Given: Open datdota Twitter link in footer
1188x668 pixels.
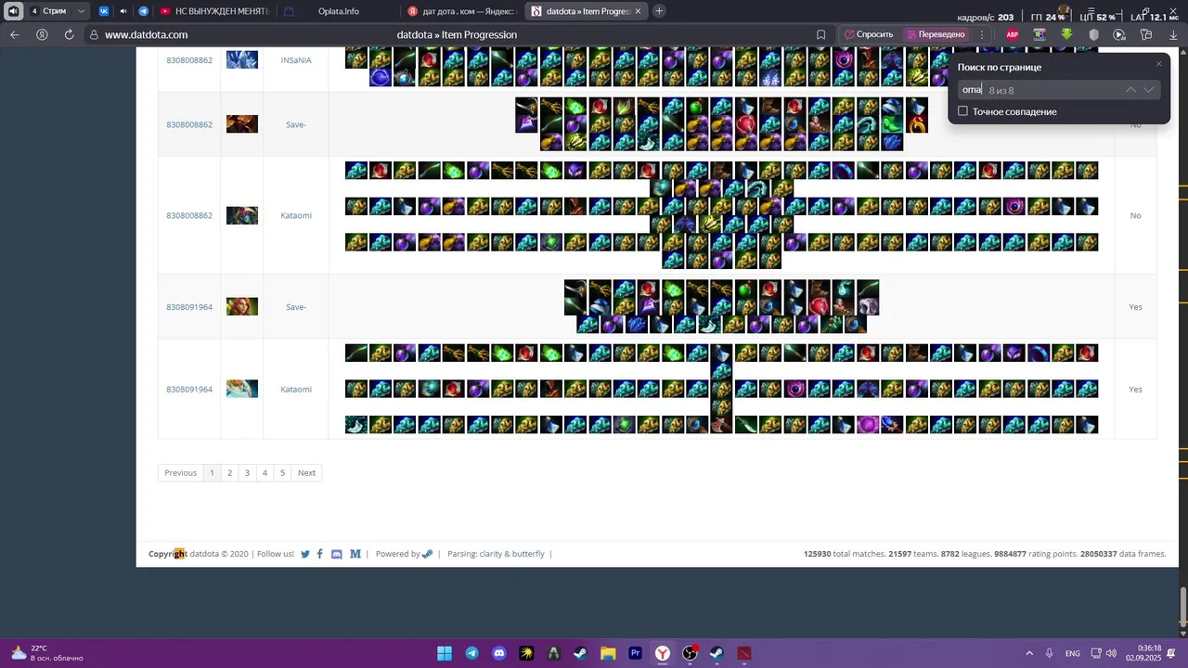Looking at the screenshot, I should [305, 554].
